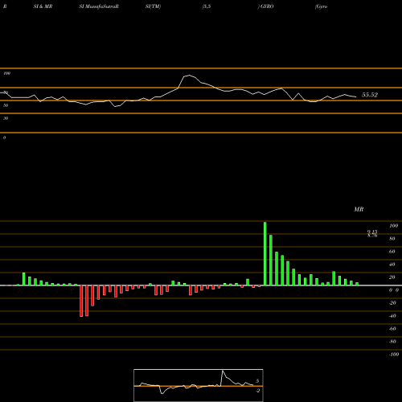This screenshot has width=402, height=402.
Task: Click the mini chart label 5
Action: pyautogui.click(x=257, y=381)
